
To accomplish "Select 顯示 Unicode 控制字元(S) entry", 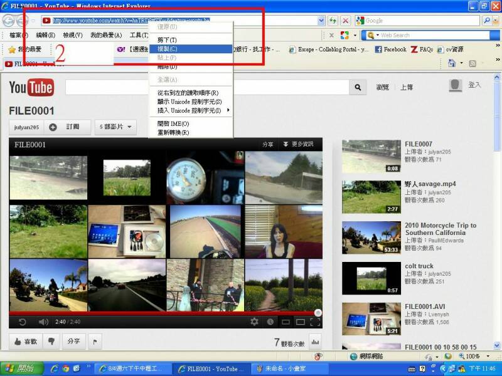I will (x=191, y=102).
